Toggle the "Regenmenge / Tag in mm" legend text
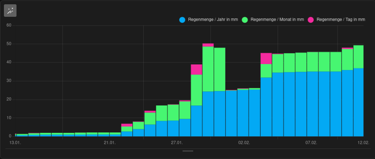Image resolution: width=375 pixels, height=159 pixels. click(340, 20)
